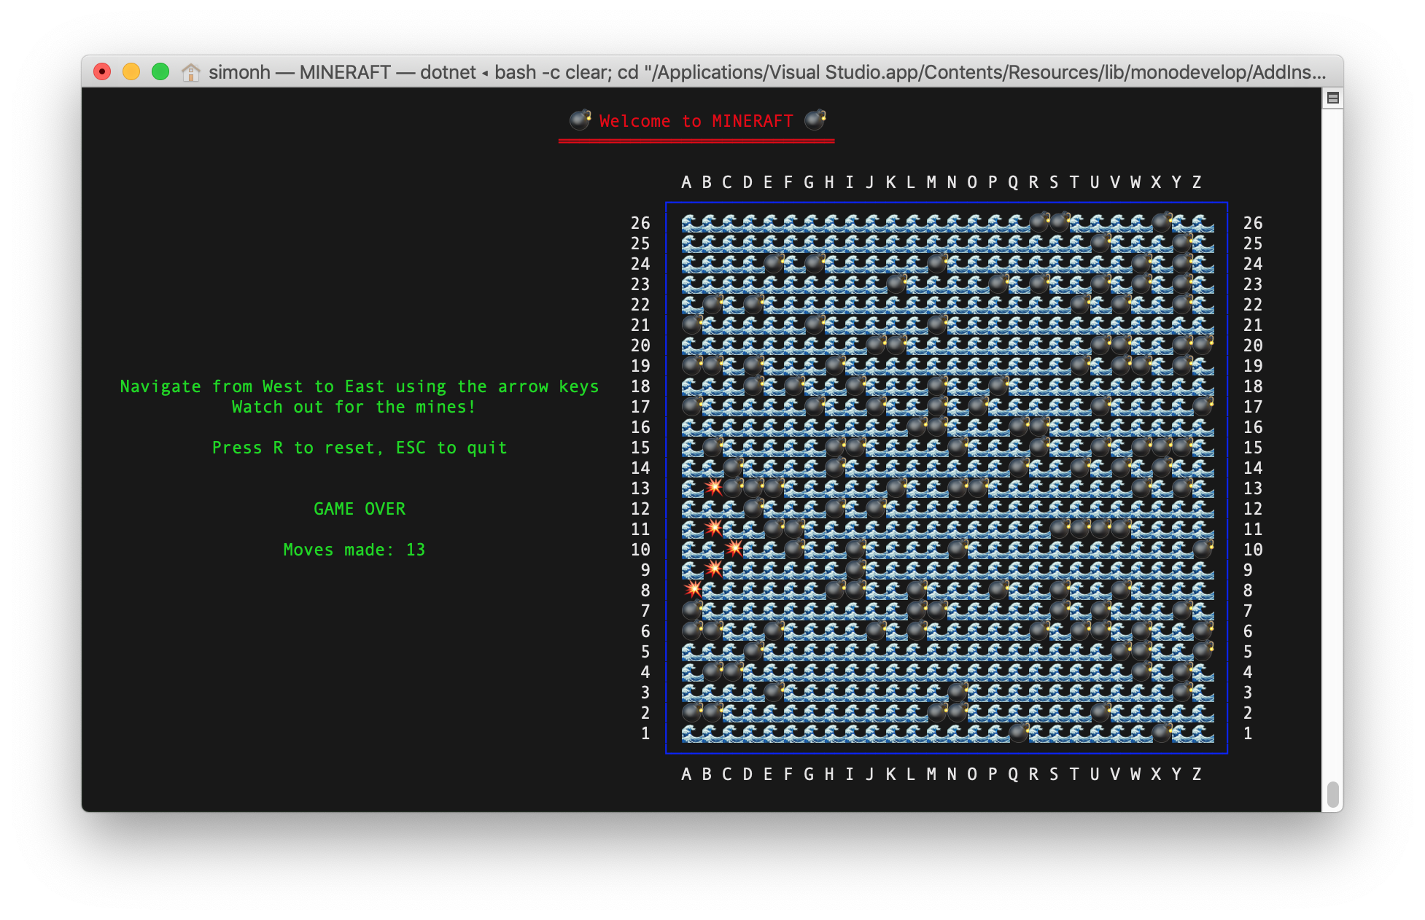Click the home folder icon in title bar

pyautogui.click(x=190, y=72)
